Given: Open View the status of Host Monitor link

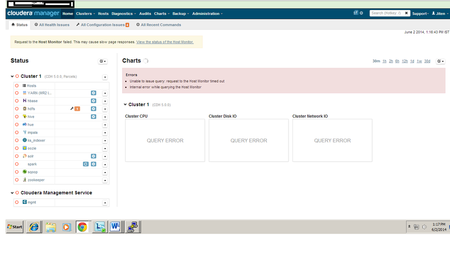Looking at the screenshot, I should (165, 42).
